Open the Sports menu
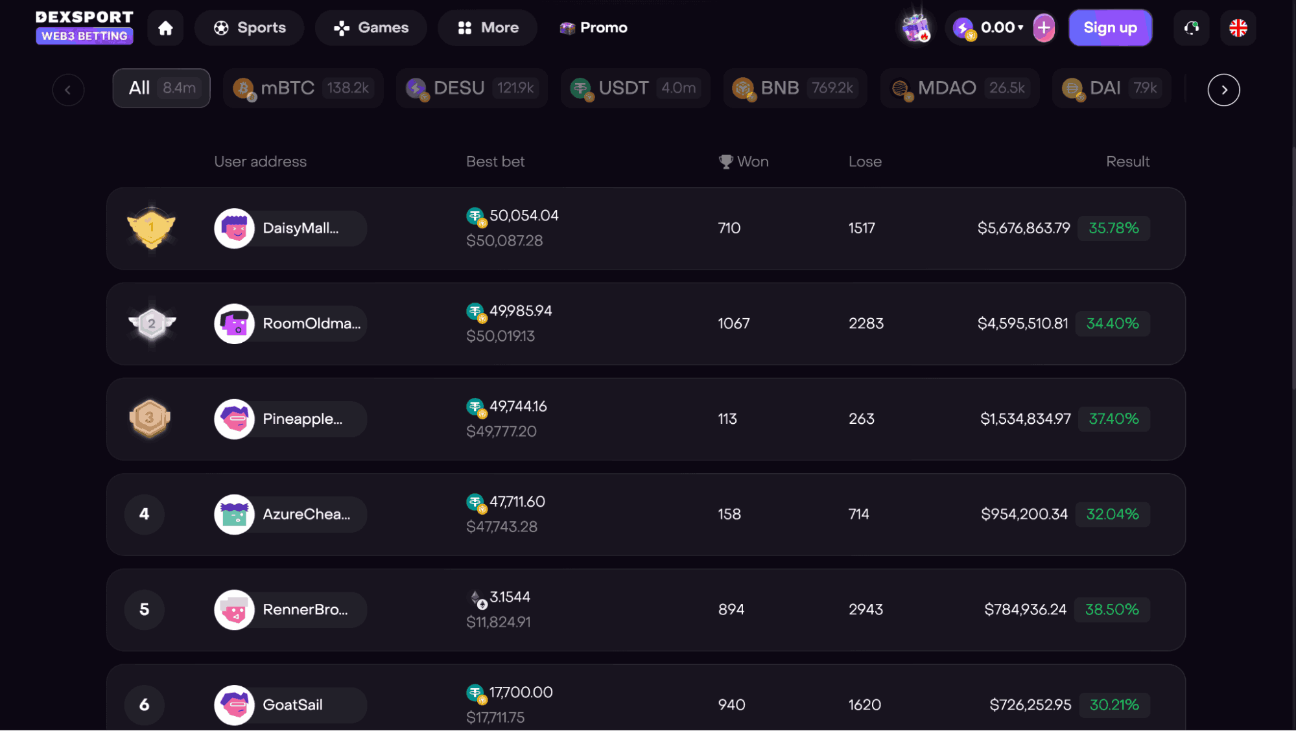The width and height of the screenshot is (1296, 731). pyautogui.click(x=250, y=28)
